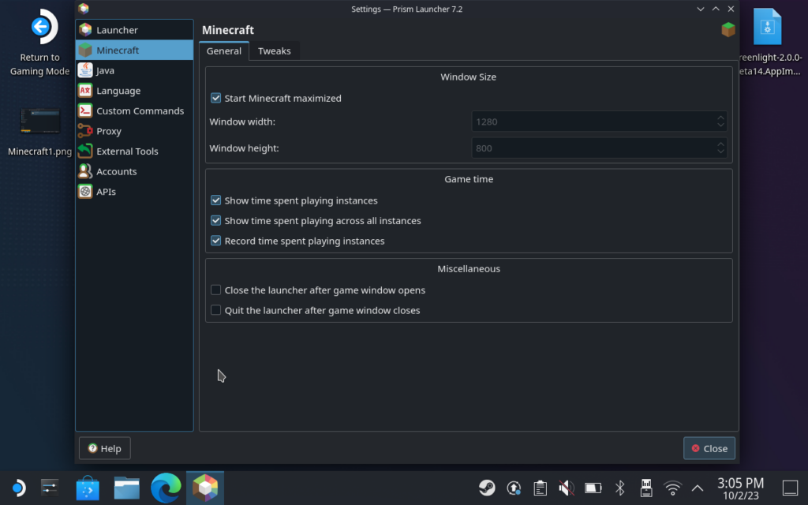The width and height of the screenshot is (808, 505).
Task: Click the Minecraft grass block icon in header
Action: tap(728, 30)
